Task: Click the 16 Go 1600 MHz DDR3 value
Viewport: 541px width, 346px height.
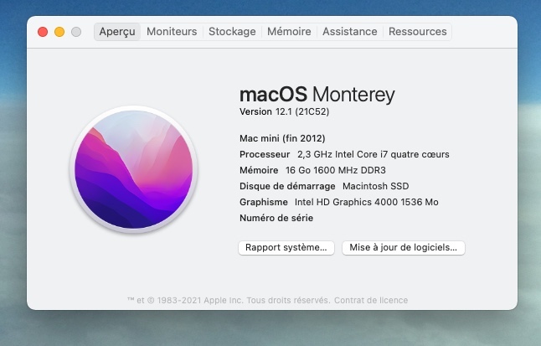Action: coord(336,170)
